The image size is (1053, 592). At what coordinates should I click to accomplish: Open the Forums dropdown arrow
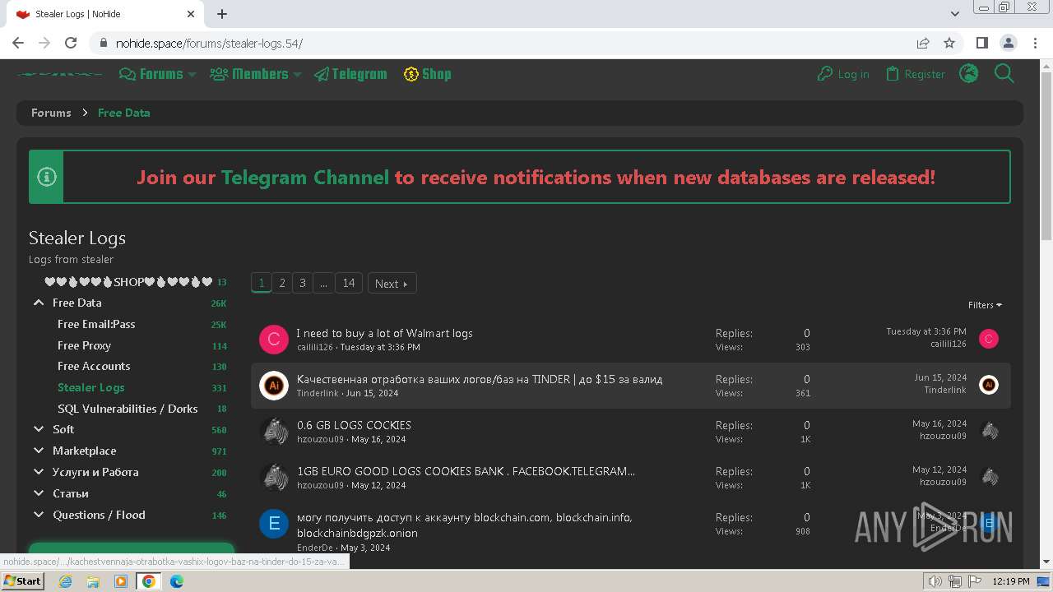(192, 74)
